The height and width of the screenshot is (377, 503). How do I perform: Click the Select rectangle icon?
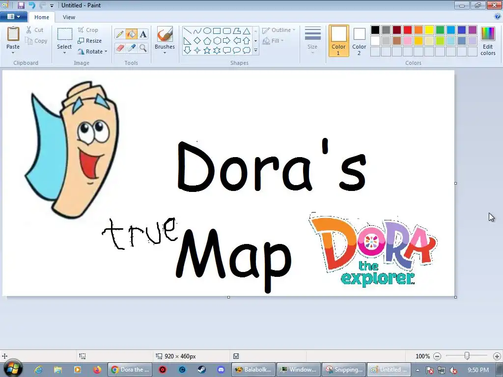(64, 34)
